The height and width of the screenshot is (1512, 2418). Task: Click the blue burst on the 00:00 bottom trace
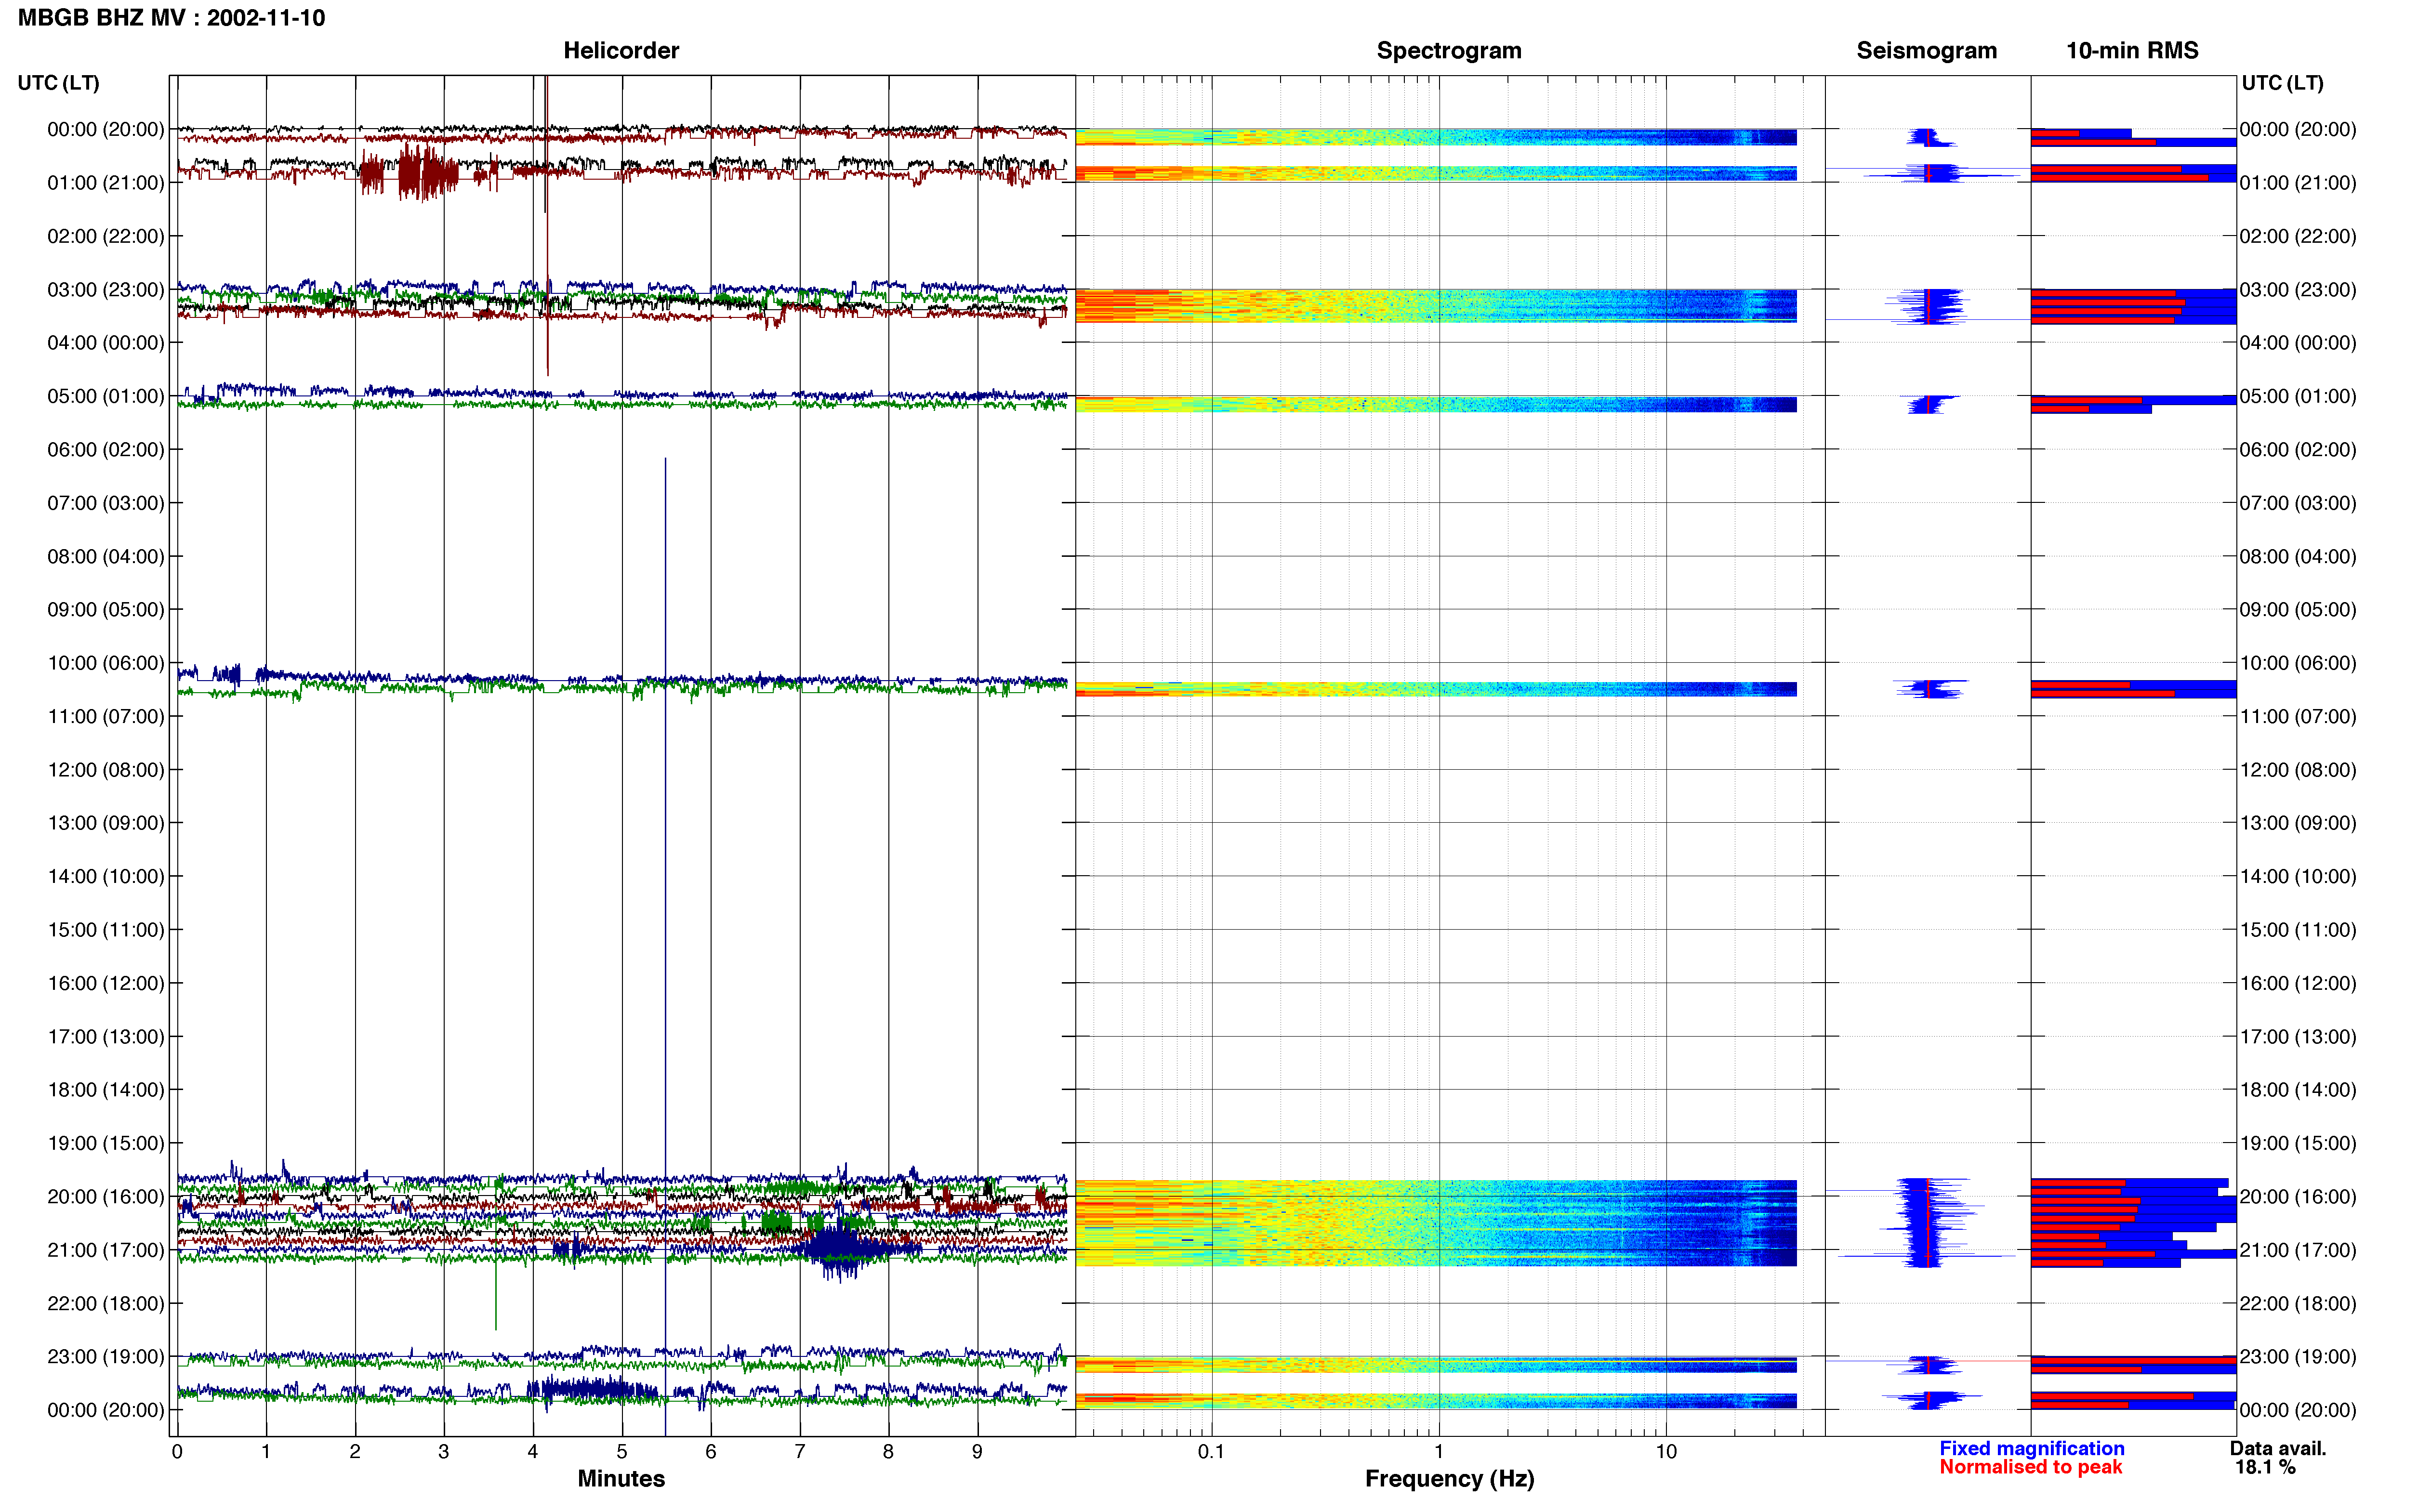click(592, 1389)
